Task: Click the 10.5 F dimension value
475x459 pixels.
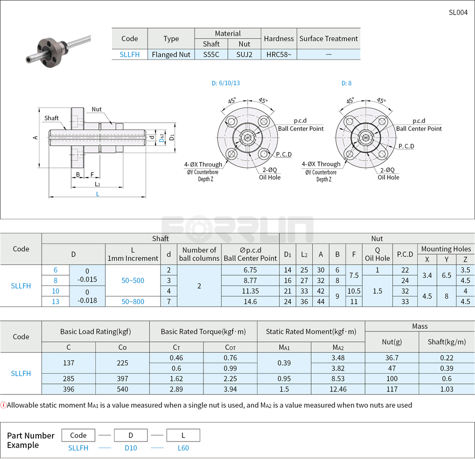Action: [354, 291]
